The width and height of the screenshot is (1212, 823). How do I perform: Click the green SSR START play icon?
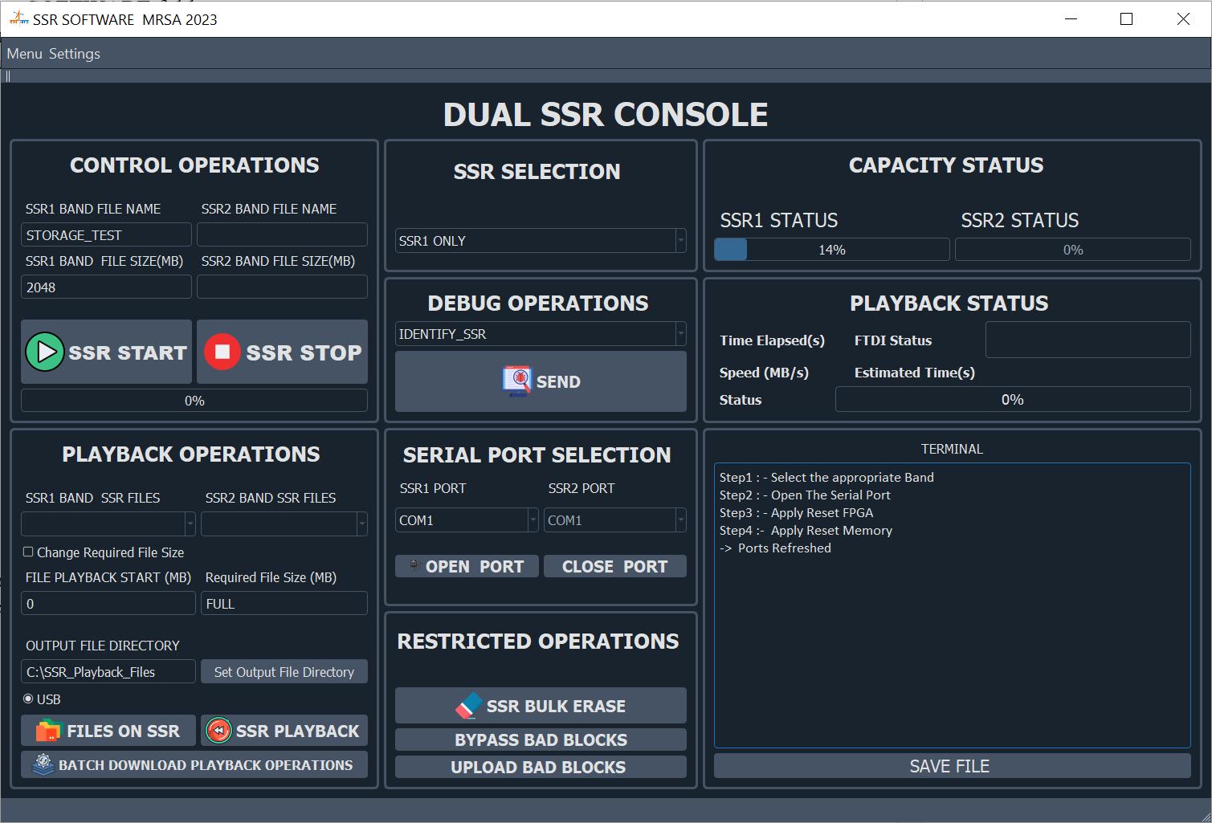45,352
